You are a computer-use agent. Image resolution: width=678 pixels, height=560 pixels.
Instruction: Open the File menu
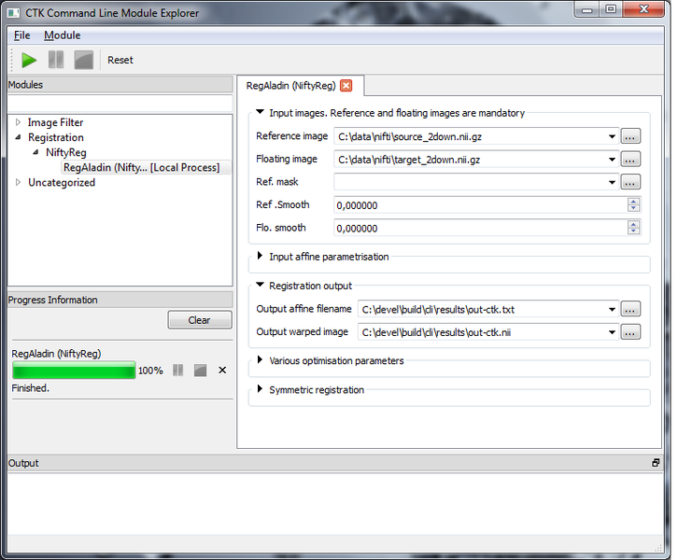(22, 35)
